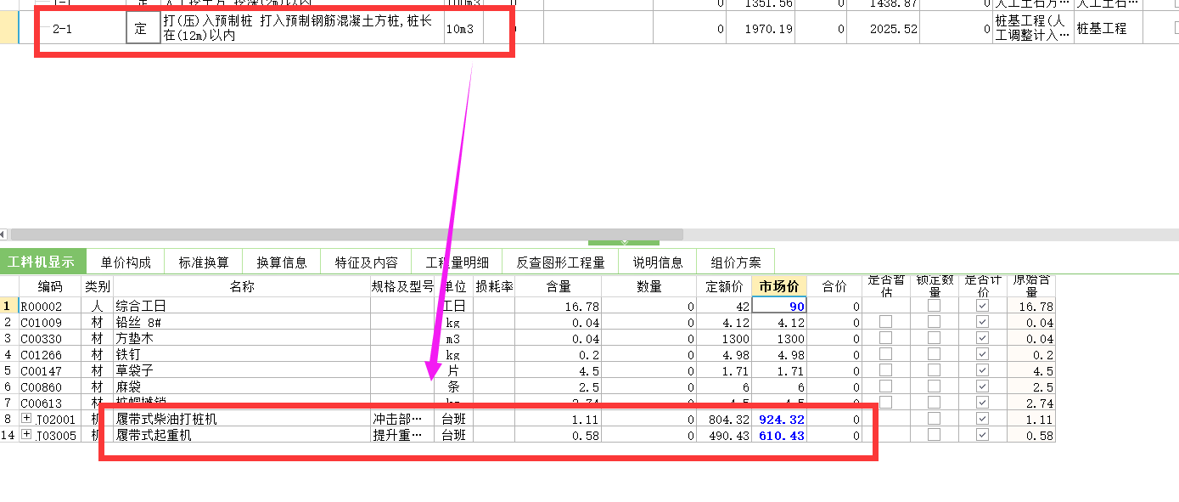Select code cell C01009
This screenshot has width=1179, height=502.
(x=50, y=322)
